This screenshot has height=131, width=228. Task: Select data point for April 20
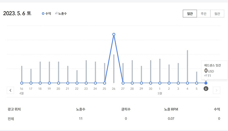pos(58,83)
